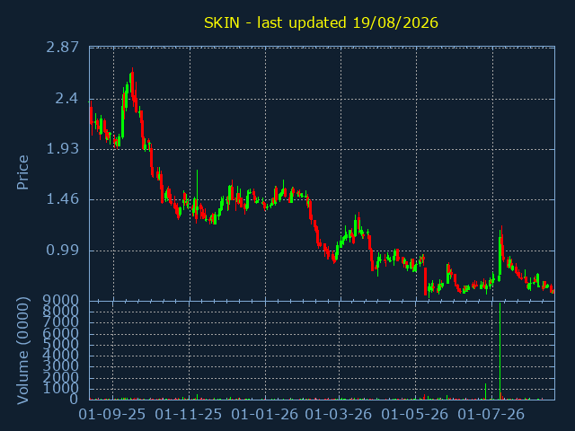This screenshot has height=431, width=575.
Task: Click the July price spike candlestick
Action: pos(500,253)
